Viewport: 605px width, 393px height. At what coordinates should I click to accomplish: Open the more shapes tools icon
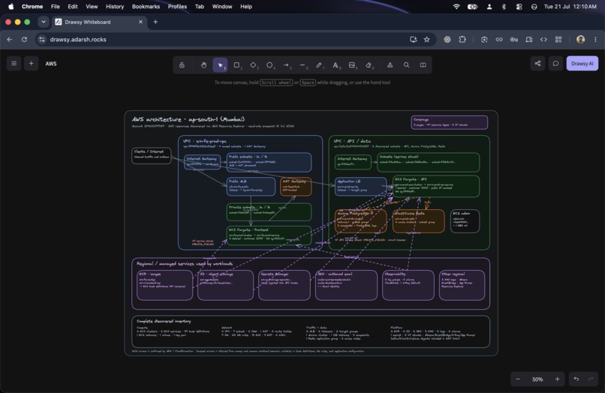(390, 65)
